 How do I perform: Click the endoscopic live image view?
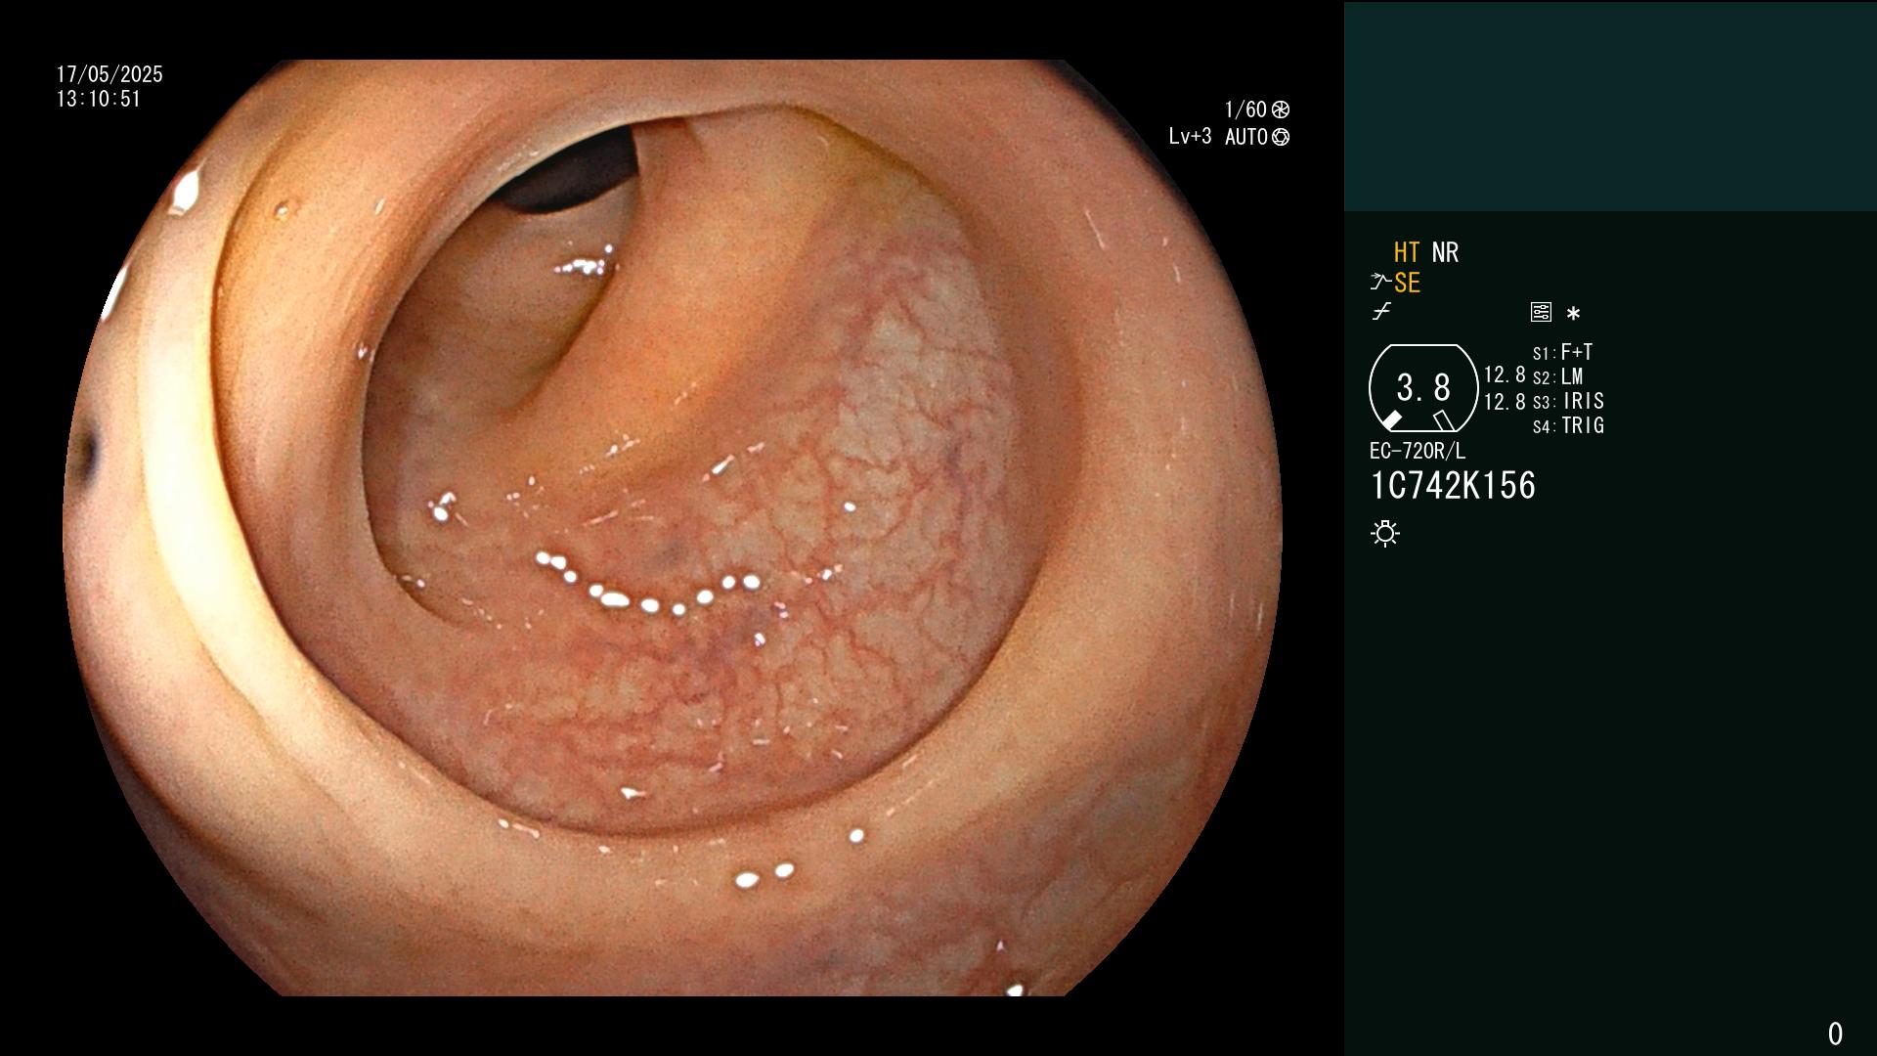(673, 528)
